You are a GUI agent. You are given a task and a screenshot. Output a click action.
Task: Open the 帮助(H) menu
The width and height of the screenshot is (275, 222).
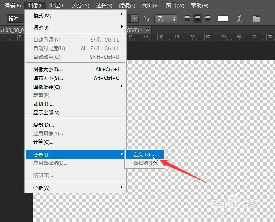(200, 6)
